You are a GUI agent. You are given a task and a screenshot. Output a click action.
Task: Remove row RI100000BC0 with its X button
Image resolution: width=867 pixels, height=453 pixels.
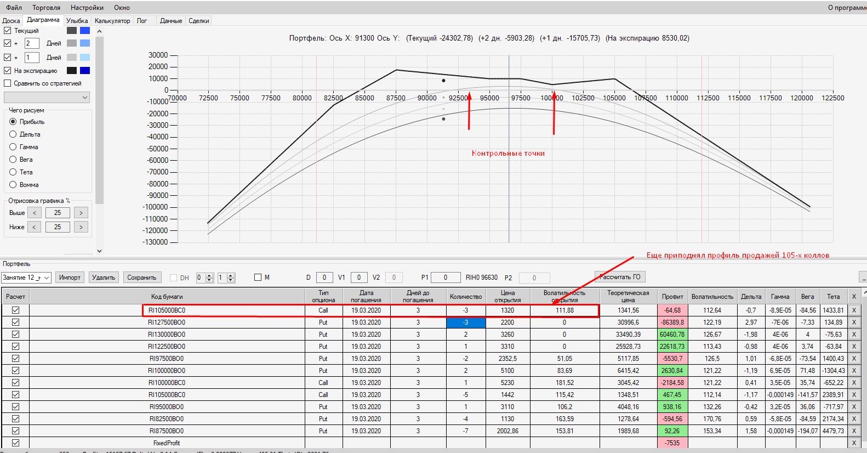[853, 383]
